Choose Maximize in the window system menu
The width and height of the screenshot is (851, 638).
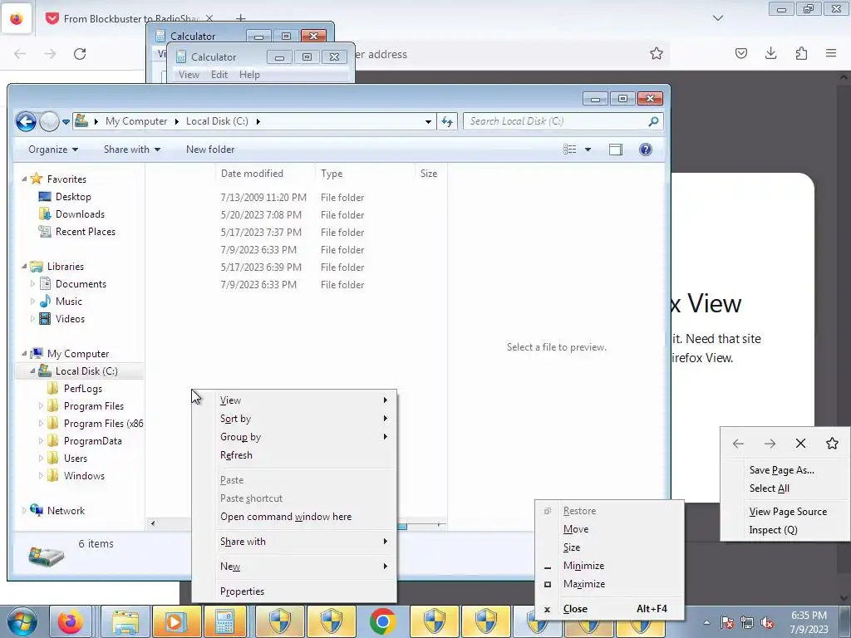pos(609,584)
